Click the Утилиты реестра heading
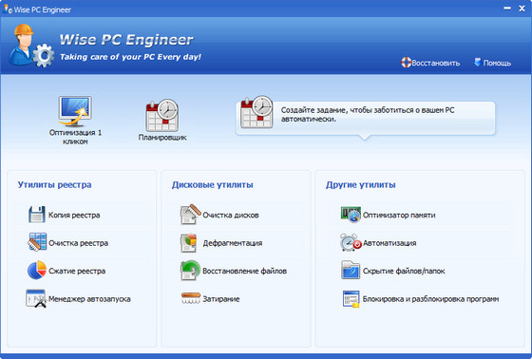 55,185
